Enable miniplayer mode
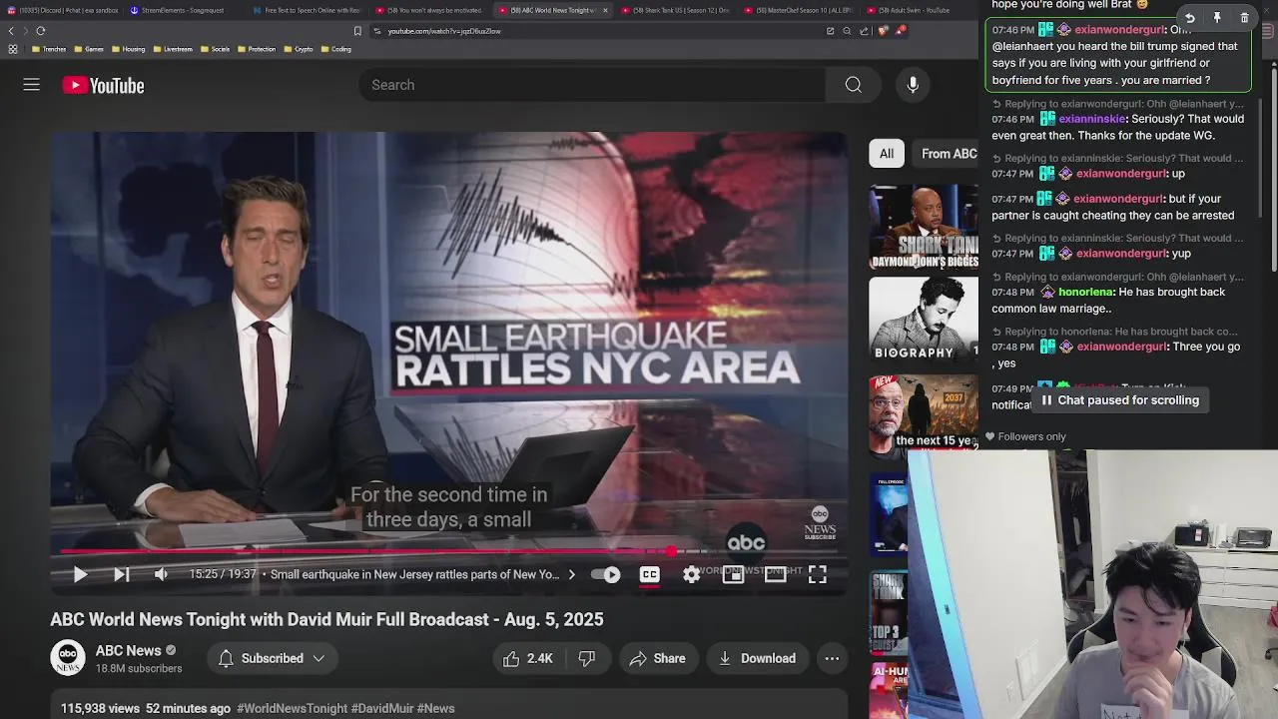 click(x=733, y=574)
